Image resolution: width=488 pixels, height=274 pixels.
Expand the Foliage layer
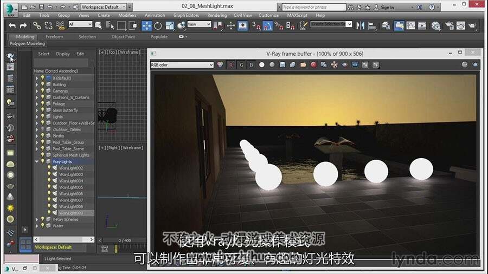[37, 104]
